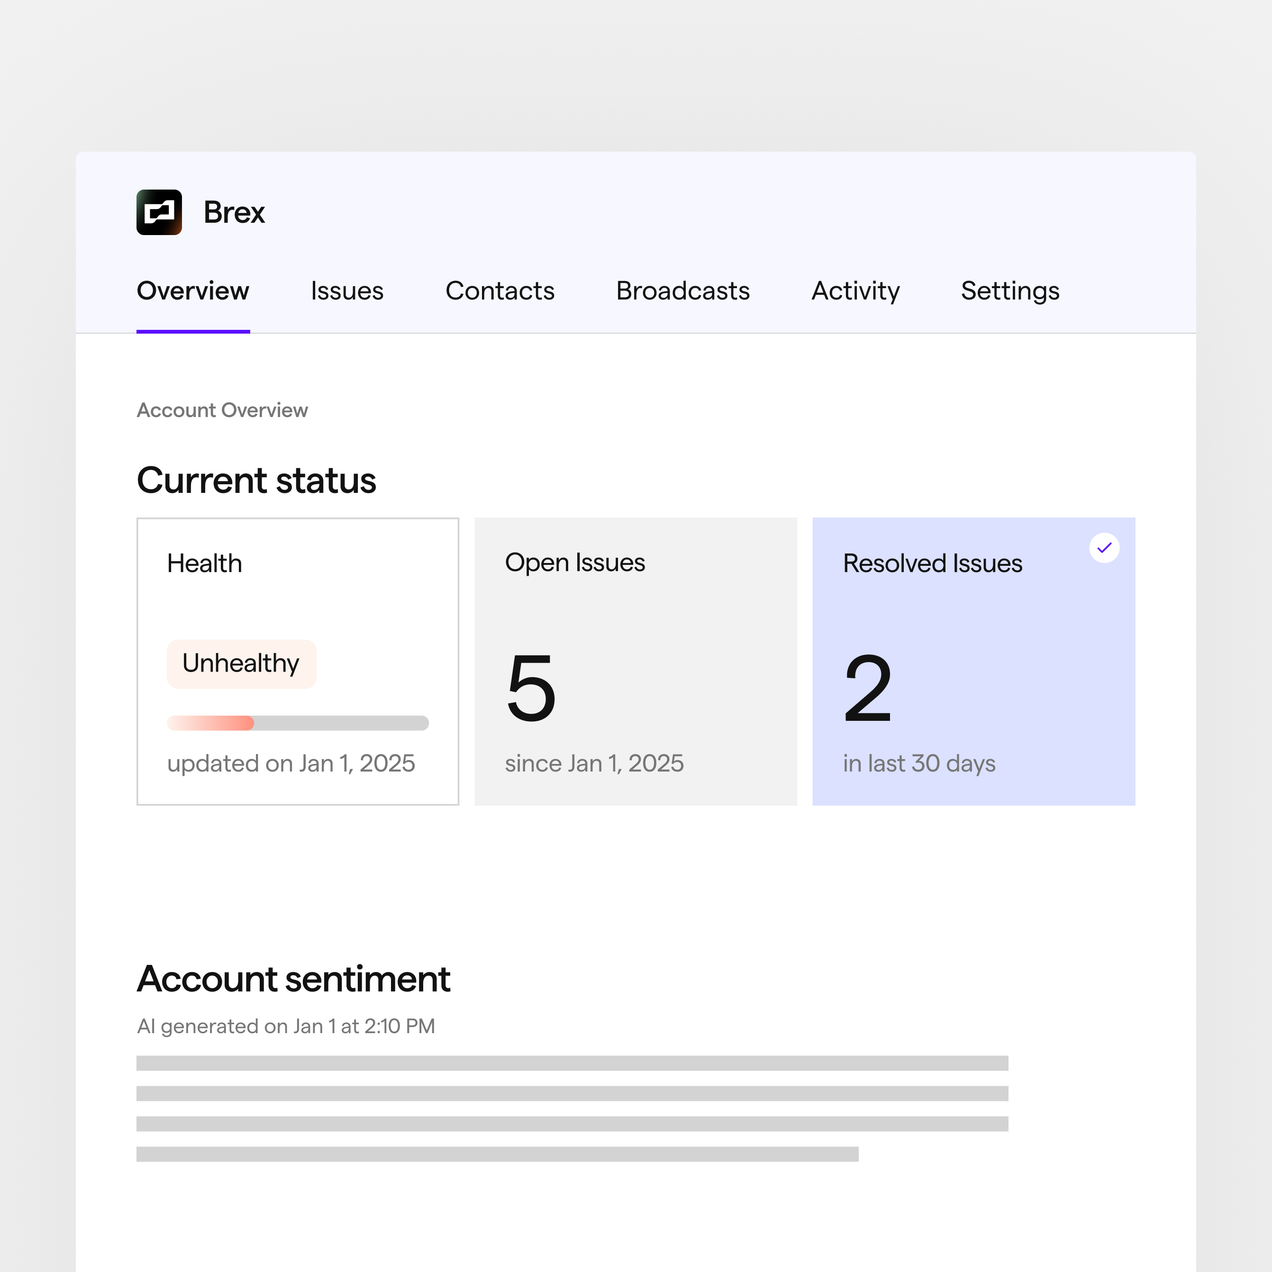Open the Issues tab

click(346, 291)
